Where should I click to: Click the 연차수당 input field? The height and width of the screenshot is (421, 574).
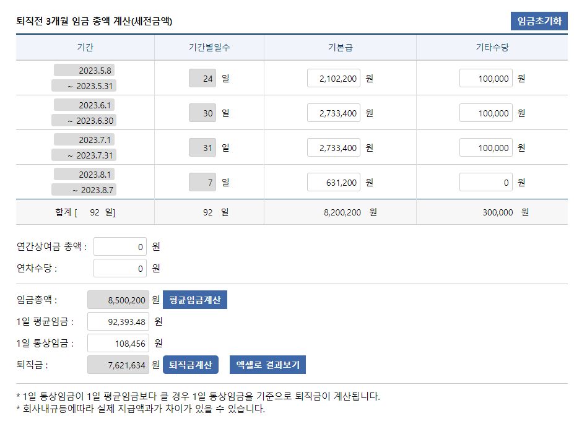click(120, 268)
